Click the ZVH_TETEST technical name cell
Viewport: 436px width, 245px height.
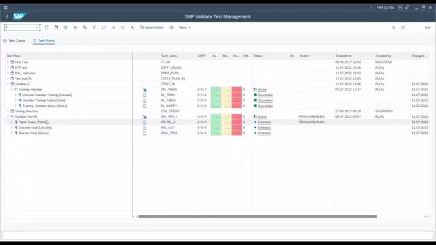pyautogui.click(x=170, y=111)
